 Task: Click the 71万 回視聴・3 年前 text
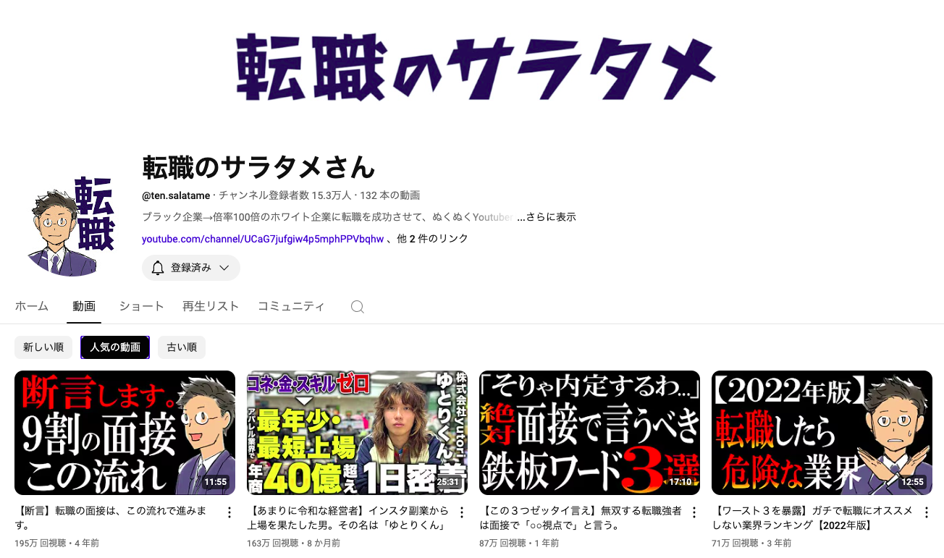[x=751, y=543]
